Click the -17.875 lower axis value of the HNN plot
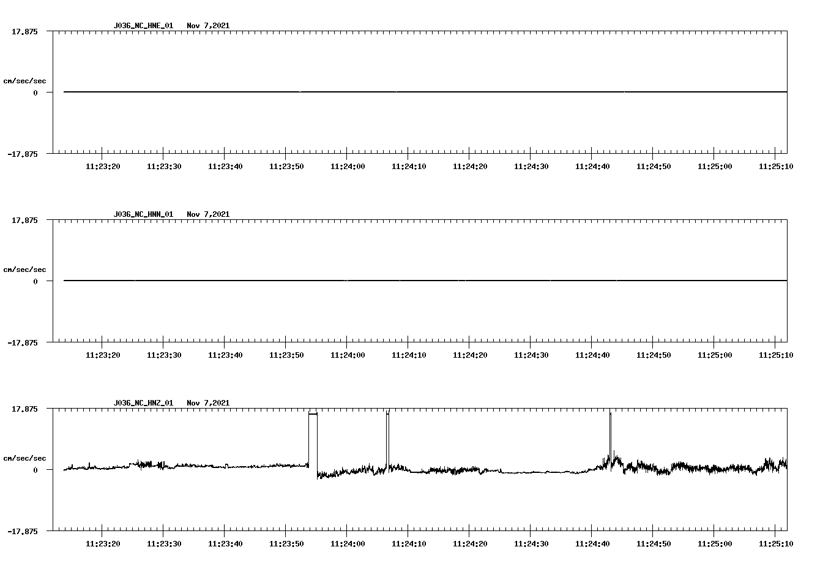The width and height of the screenshot is (831, 566). pos(22,342)
